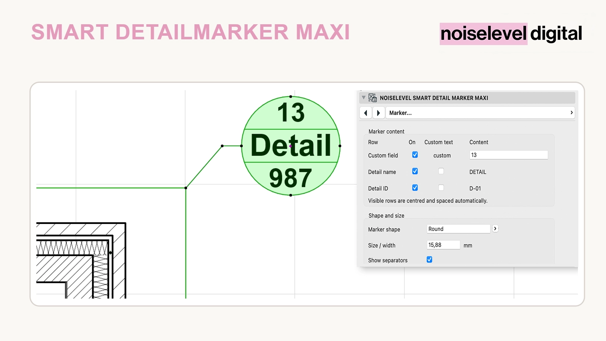Click the 'custom' text label

(442, 155)
